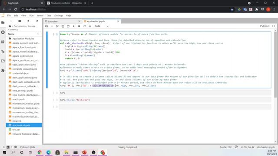278x156 pixels.
Task: Click the file browser root folder icon
Action: (10, 26)
